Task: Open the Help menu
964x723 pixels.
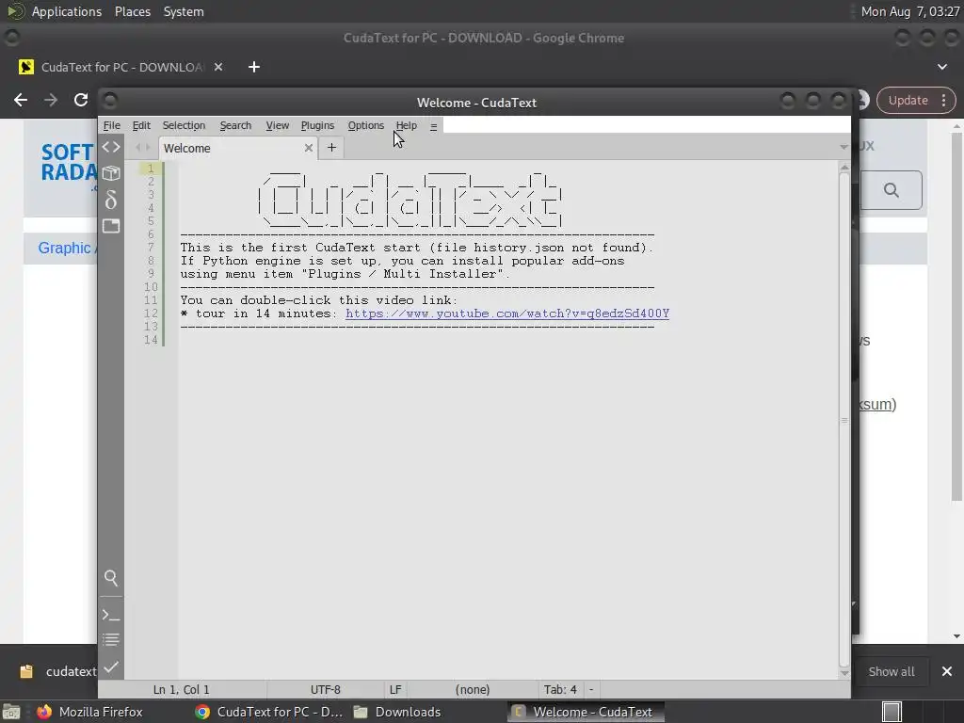Action: point(407,125)
